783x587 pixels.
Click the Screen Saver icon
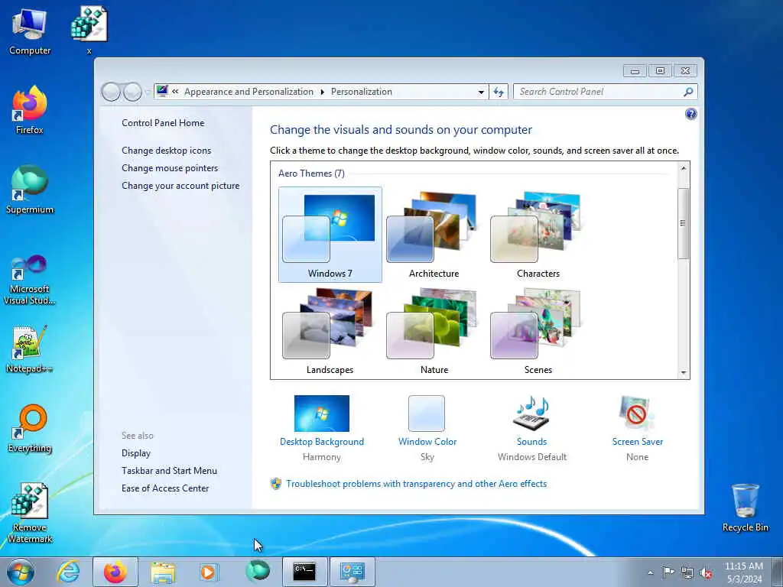(635, 413)
